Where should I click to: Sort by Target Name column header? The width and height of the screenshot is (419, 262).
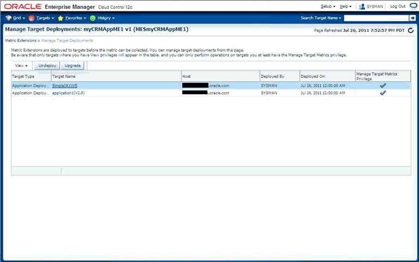point(116,76)
